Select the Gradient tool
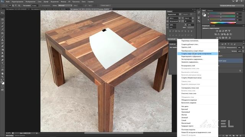 2,50
